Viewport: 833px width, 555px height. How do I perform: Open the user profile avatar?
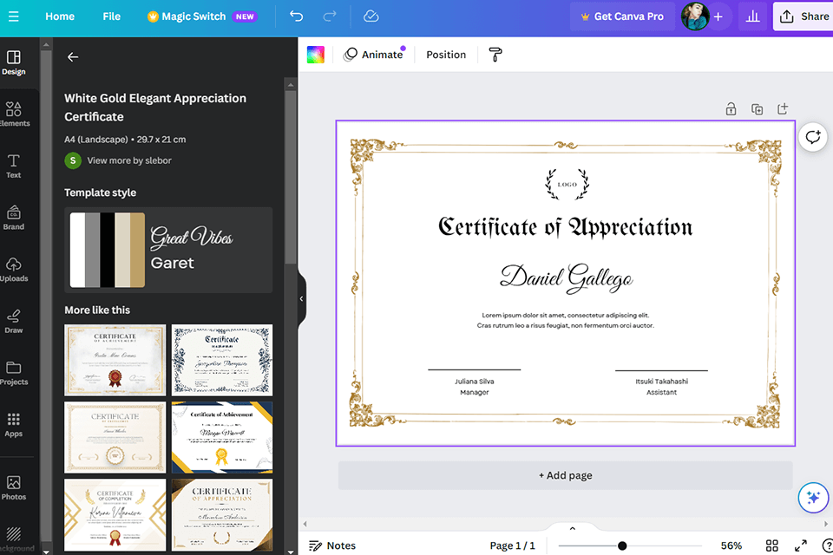tap(695, 16)
